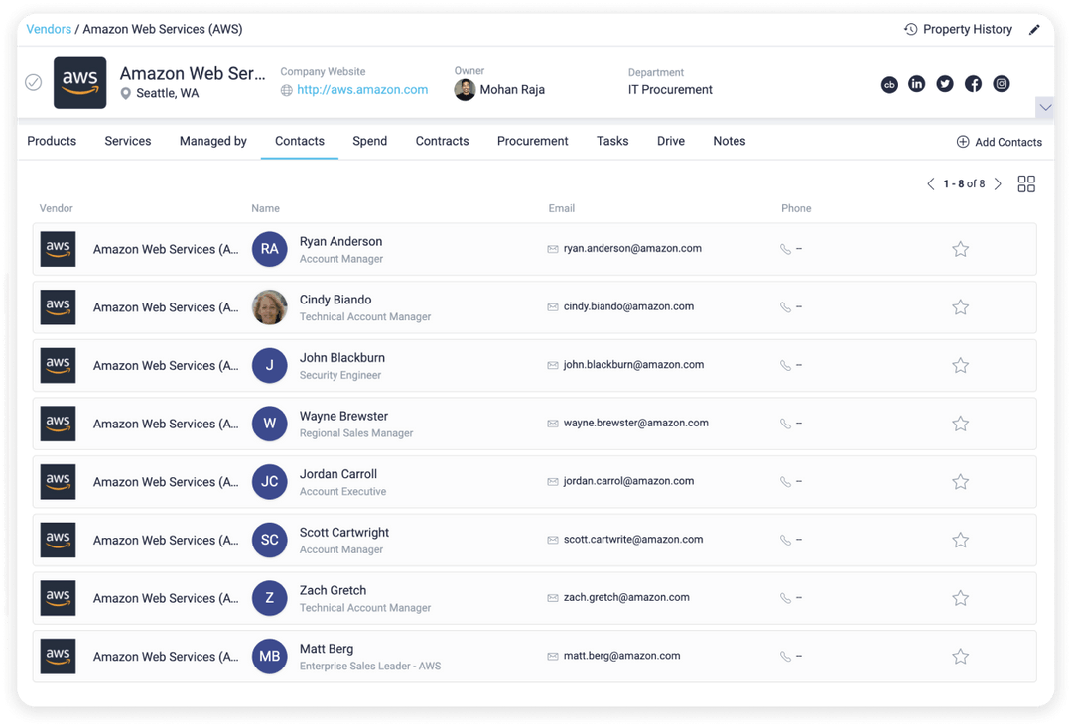Click the globe icon beside website
The image size is (1072, 728).
(287, 91)
